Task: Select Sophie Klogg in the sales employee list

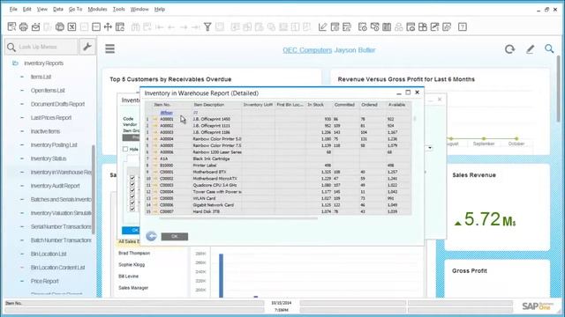Action: (x=132, y=264)
